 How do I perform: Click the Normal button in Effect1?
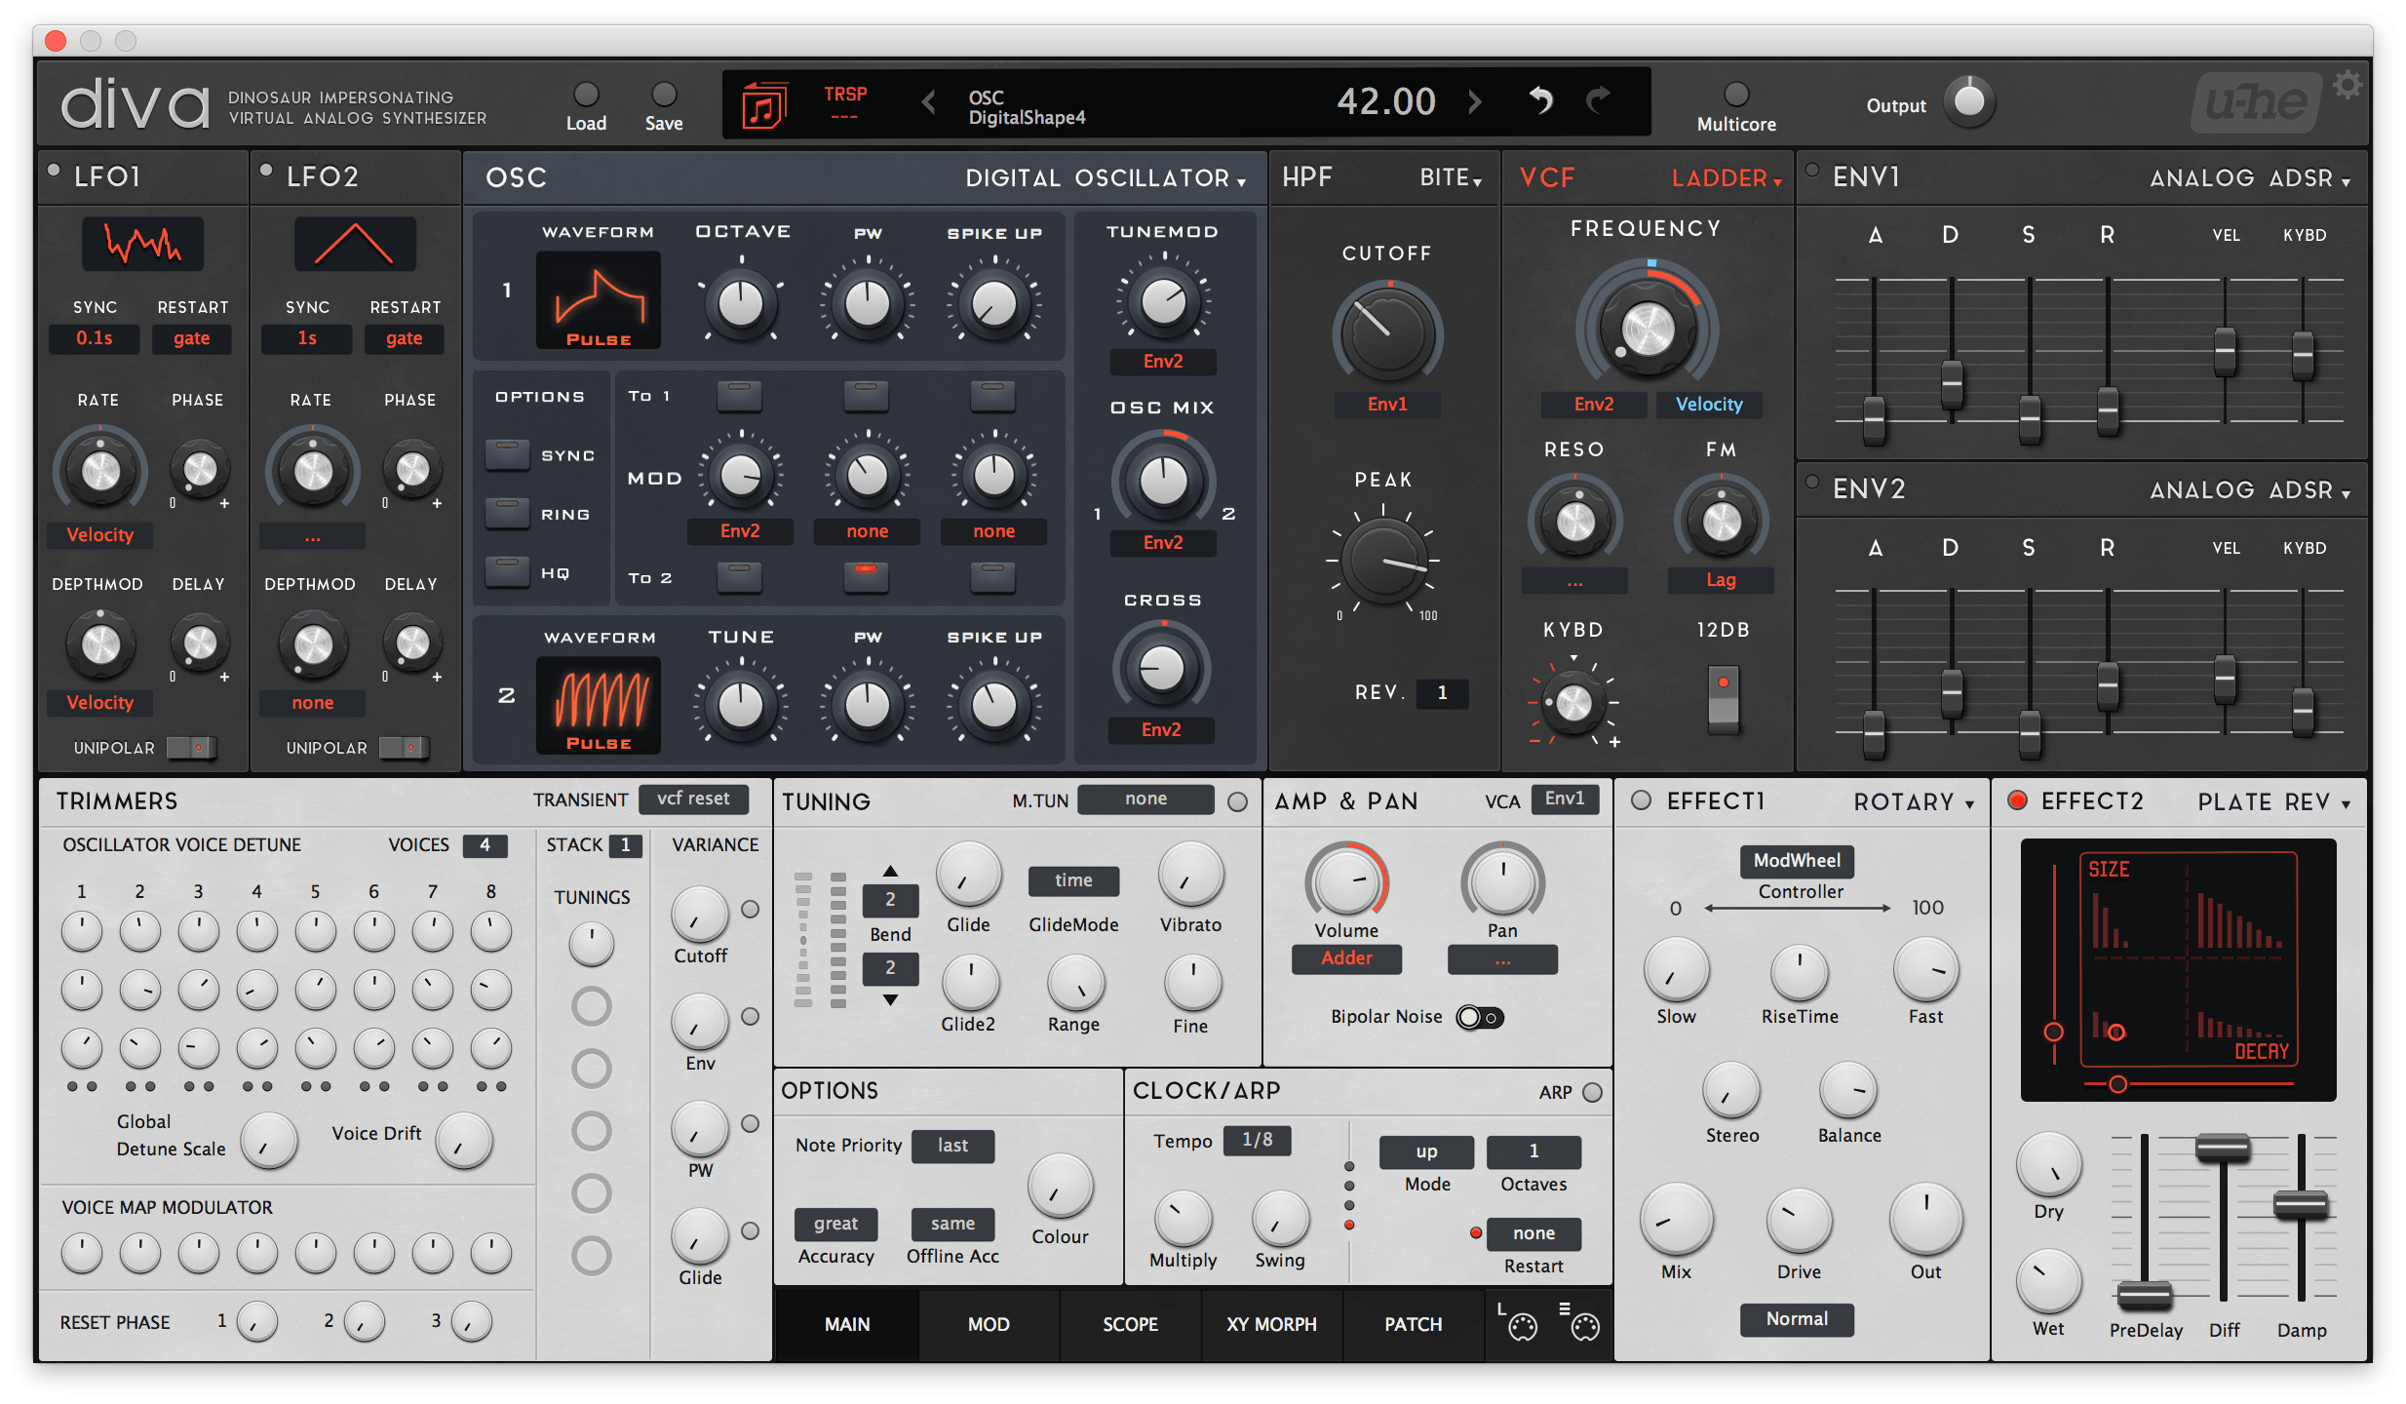[x=1797, y=1319]
